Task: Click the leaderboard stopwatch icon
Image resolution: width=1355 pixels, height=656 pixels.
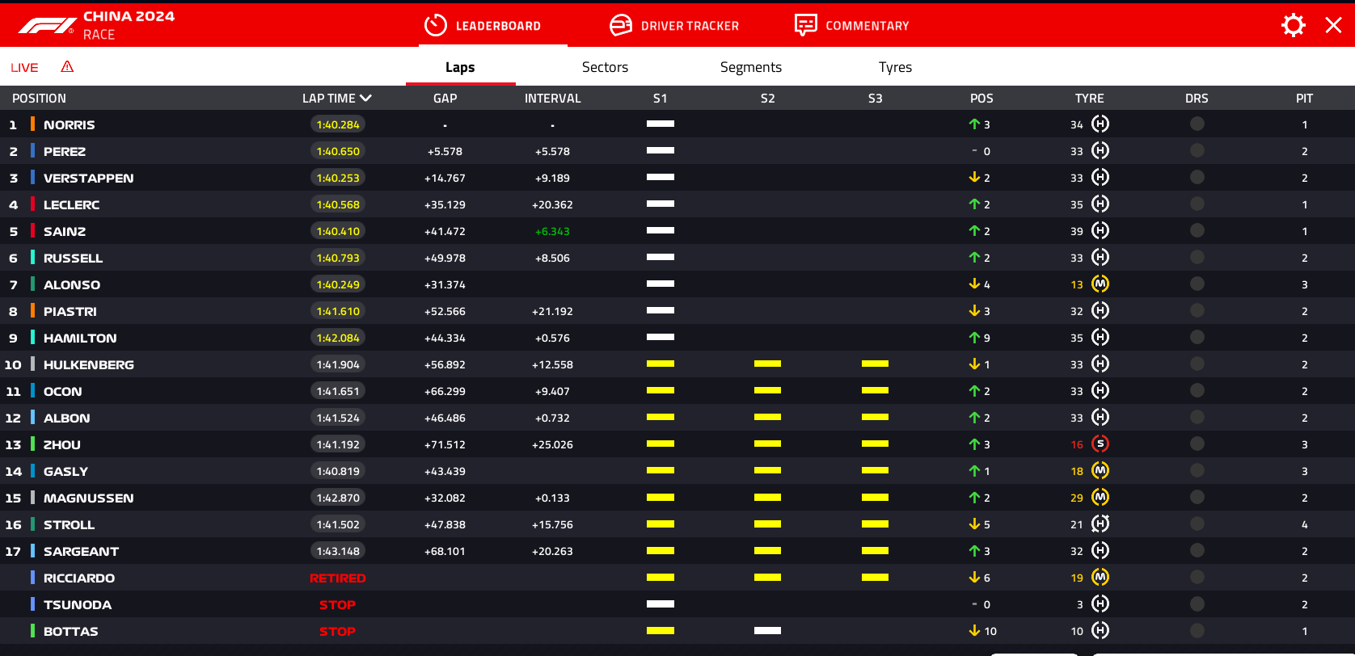Action: [x=436, y=25]
